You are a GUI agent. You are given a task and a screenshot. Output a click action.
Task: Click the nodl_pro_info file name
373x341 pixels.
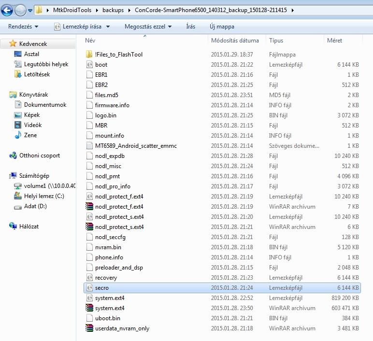(x=113, y=186)
